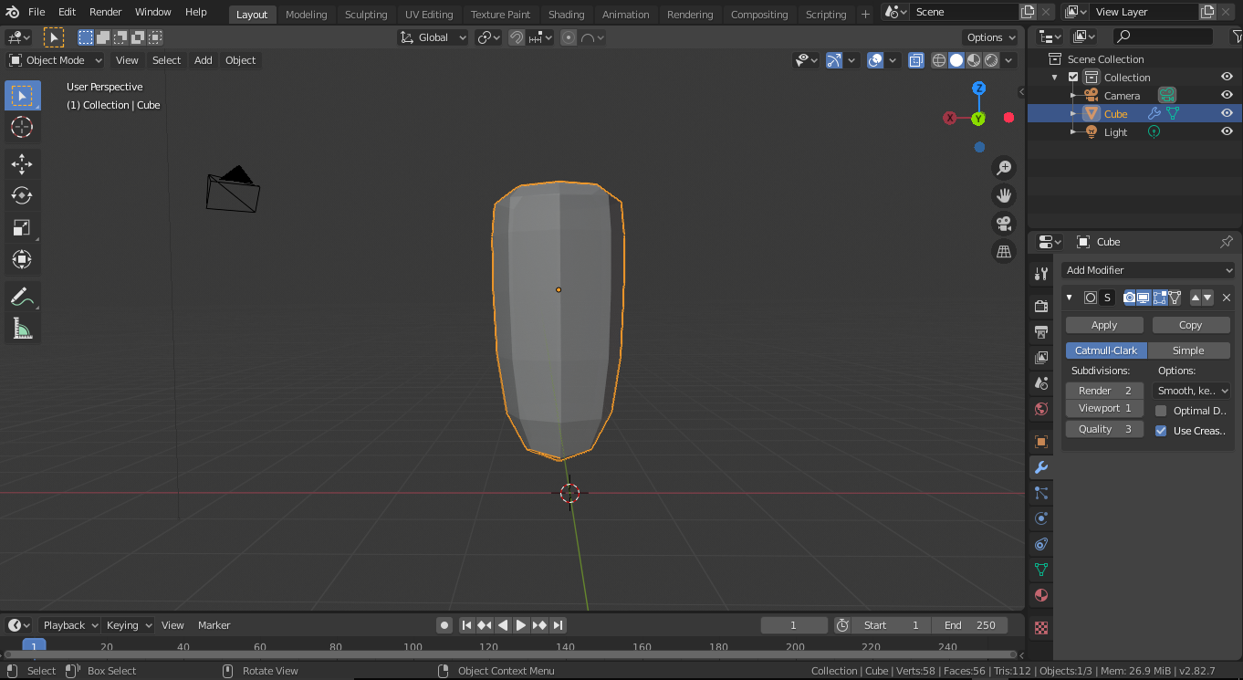The width and height of the screenshot is (1243, 680).
Task: Uncheck the Collection checkbox in outliner
Action: point(1073,78)
